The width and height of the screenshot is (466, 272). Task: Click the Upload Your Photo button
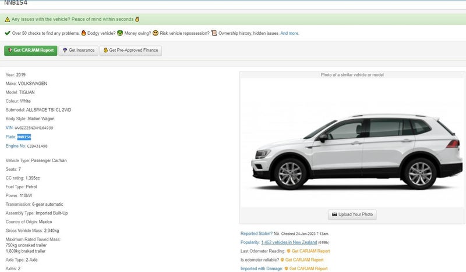(x=352, y=214)
